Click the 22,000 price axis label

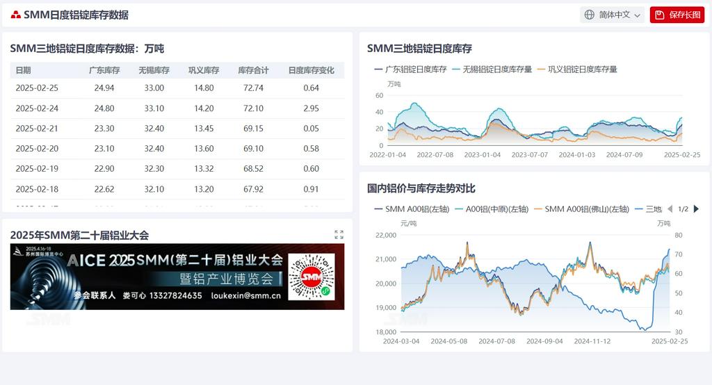click(x=386, y=235)
